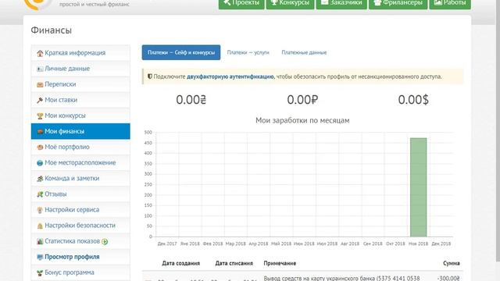This screenshot has width=500, height=281.
Task: Click the icon beside Настройки безопасности
Action: [x=40, y=226]
